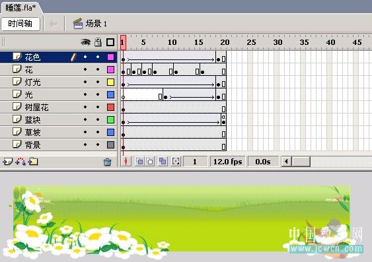Select the 背景 layer
Image resolution: width=372 pixels, height=262 pixels.
(x=59, y=145)
